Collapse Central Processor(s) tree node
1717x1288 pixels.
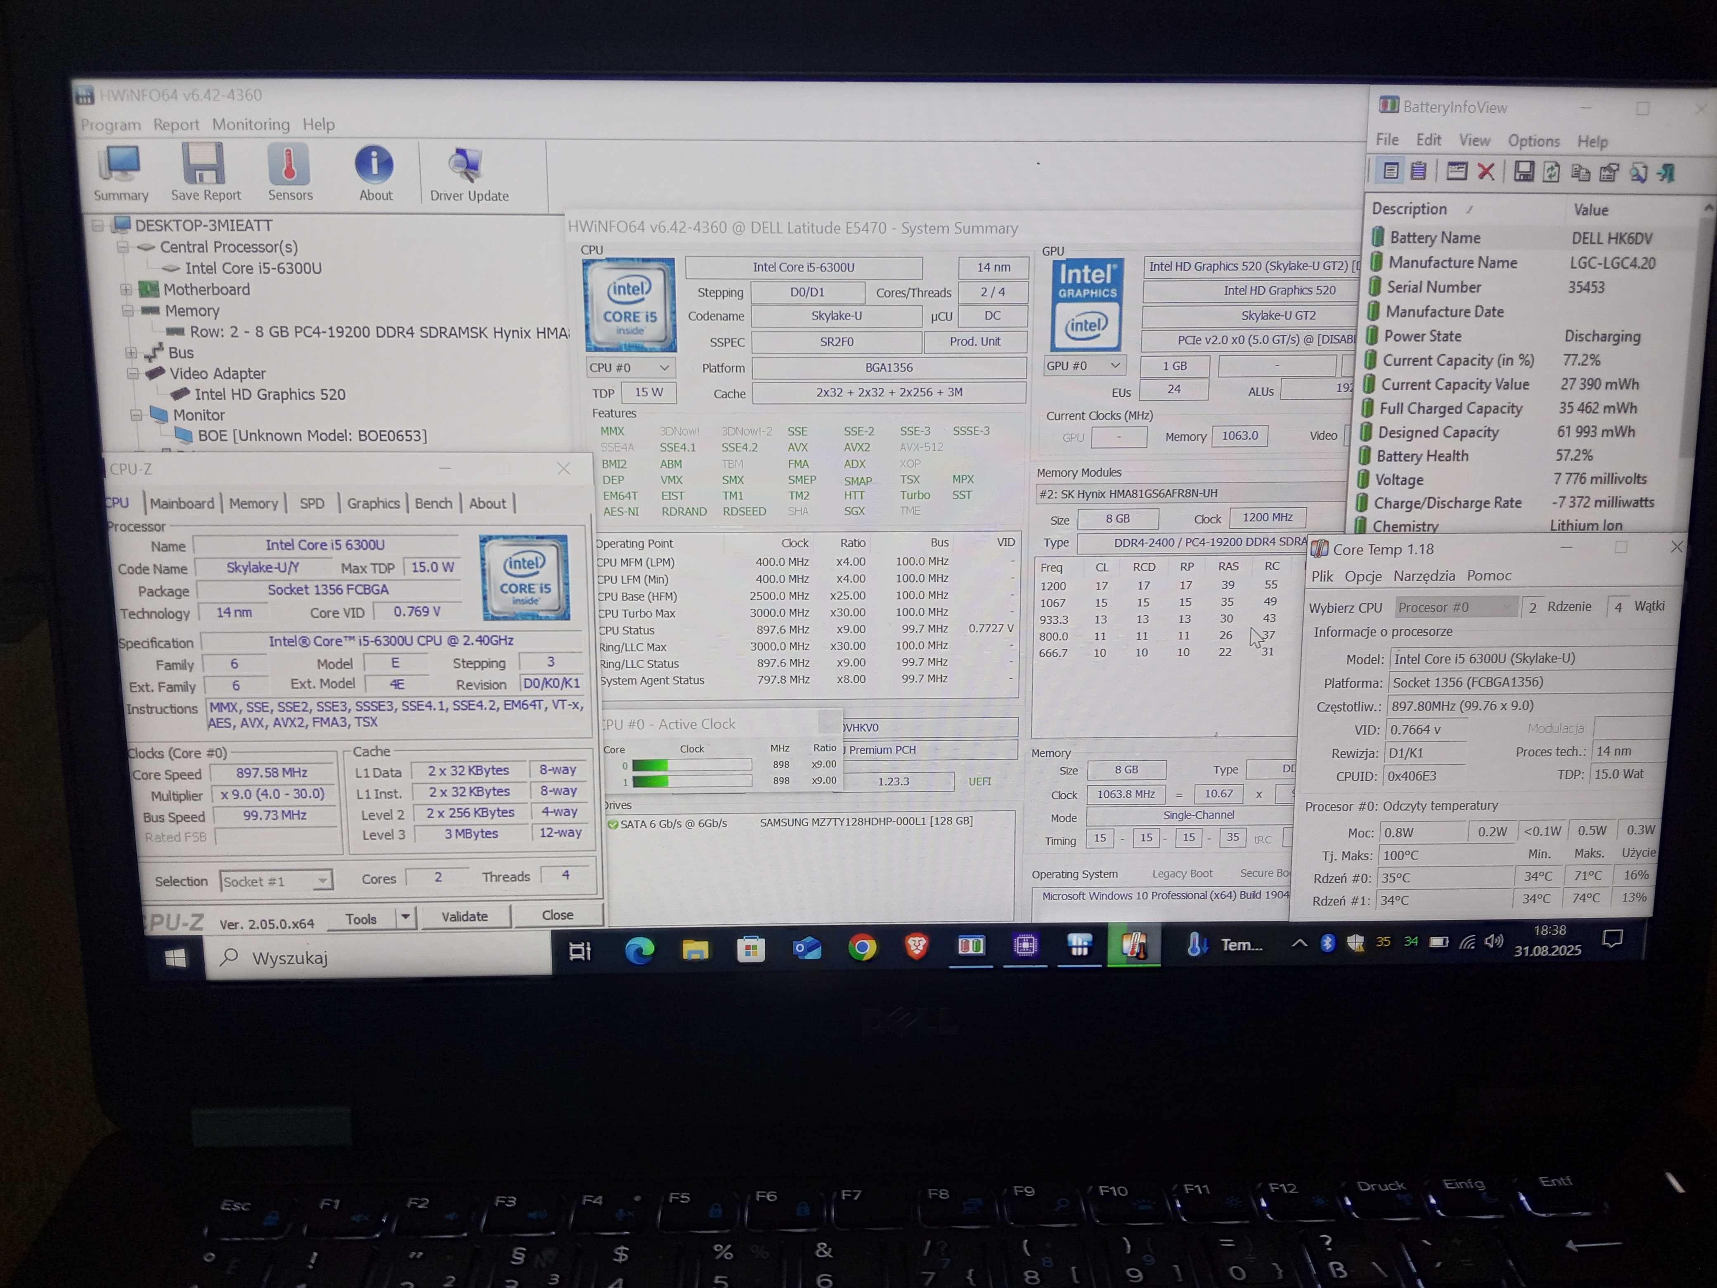[123, 247]
